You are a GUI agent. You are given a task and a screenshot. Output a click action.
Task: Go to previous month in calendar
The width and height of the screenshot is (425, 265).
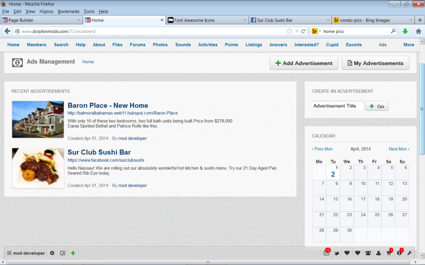tap(322, 149)
